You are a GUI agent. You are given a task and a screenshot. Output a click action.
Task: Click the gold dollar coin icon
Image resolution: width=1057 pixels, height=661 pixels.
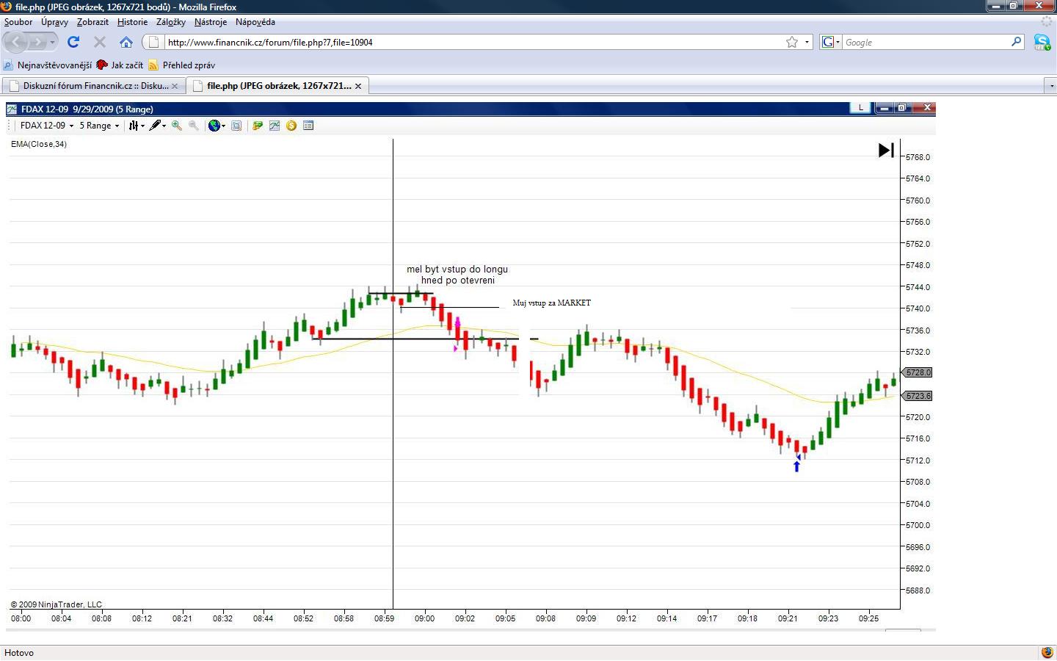[291, 126]
